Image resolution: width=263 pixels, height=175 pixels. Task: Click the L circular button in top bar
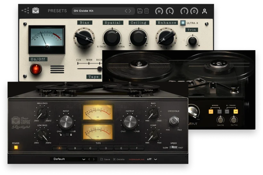pos(170,12)
